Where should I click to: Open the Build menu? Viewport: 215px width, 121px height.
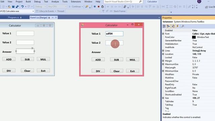click(28, 2)
